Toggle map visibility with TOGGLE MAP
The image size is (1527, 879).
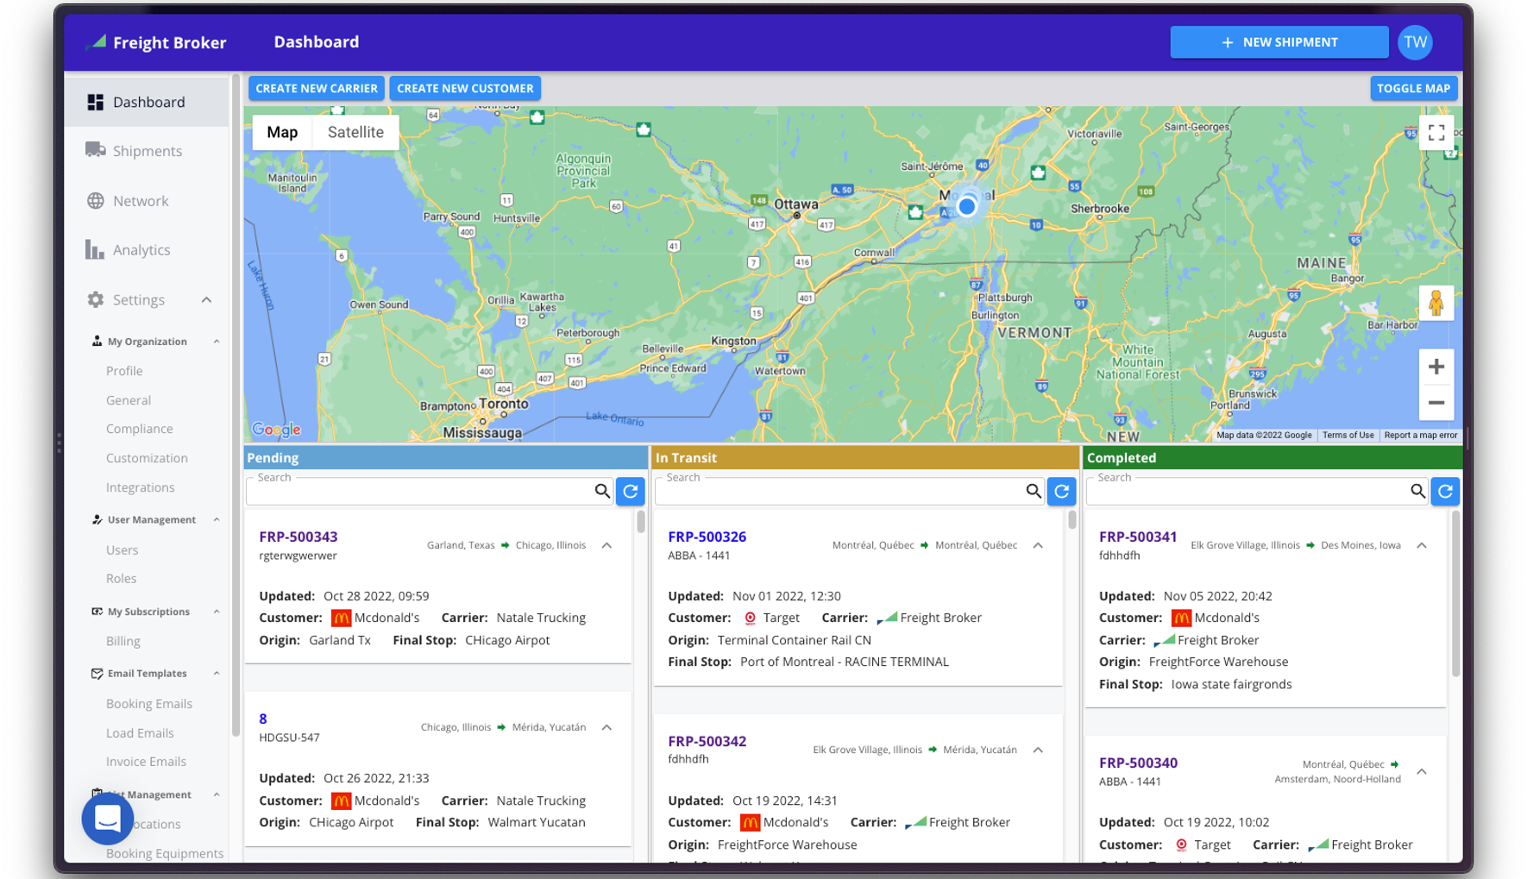1413,88
